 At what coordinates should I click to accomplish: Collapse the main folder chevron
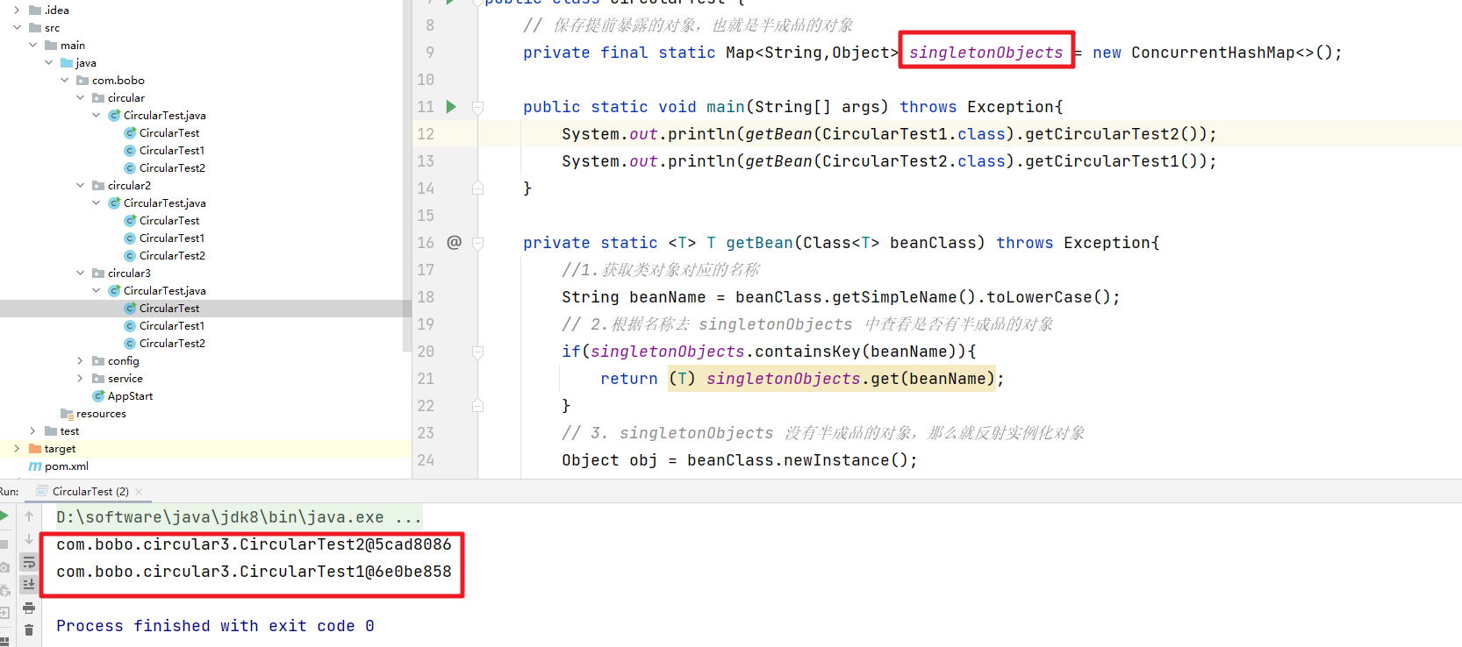coord(32,46)
